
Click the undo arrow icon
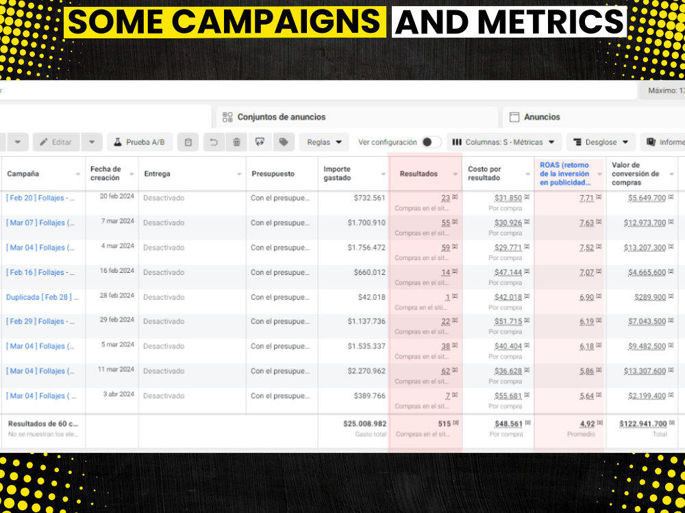coord(214,142)
